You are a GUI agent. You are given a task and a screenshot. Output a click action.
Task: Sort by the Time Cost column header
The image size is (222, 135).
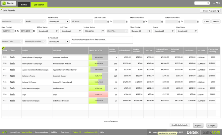pyautogui.click(x=148, y=51)
